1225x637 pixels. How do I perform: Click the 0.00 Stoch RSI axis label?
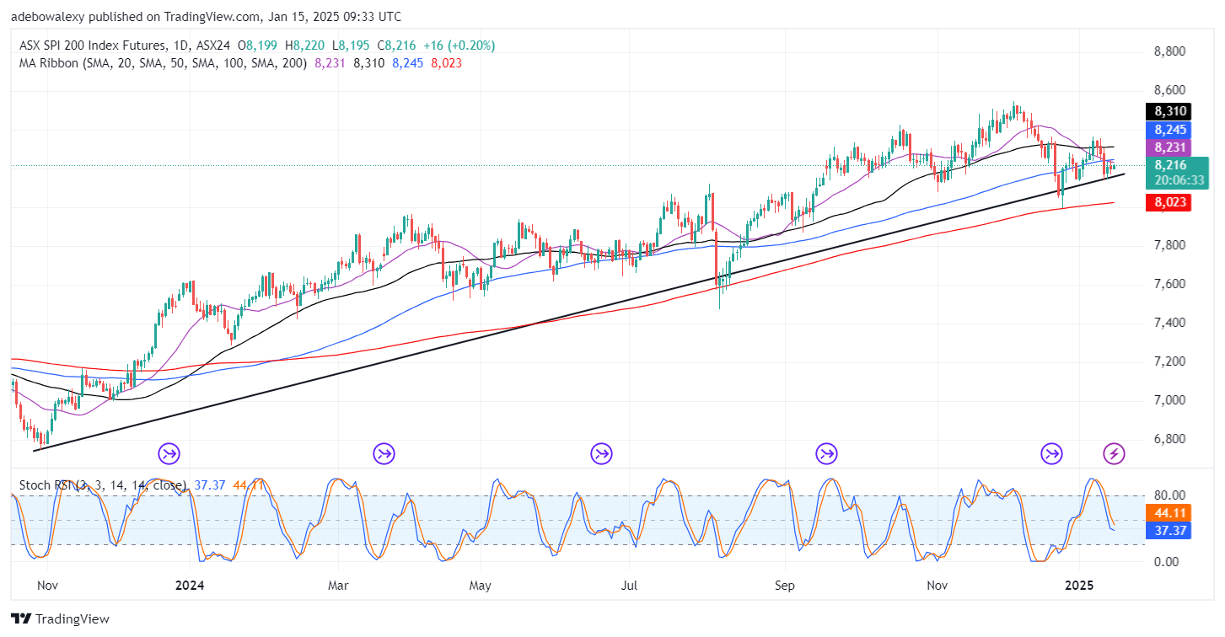1165,561
